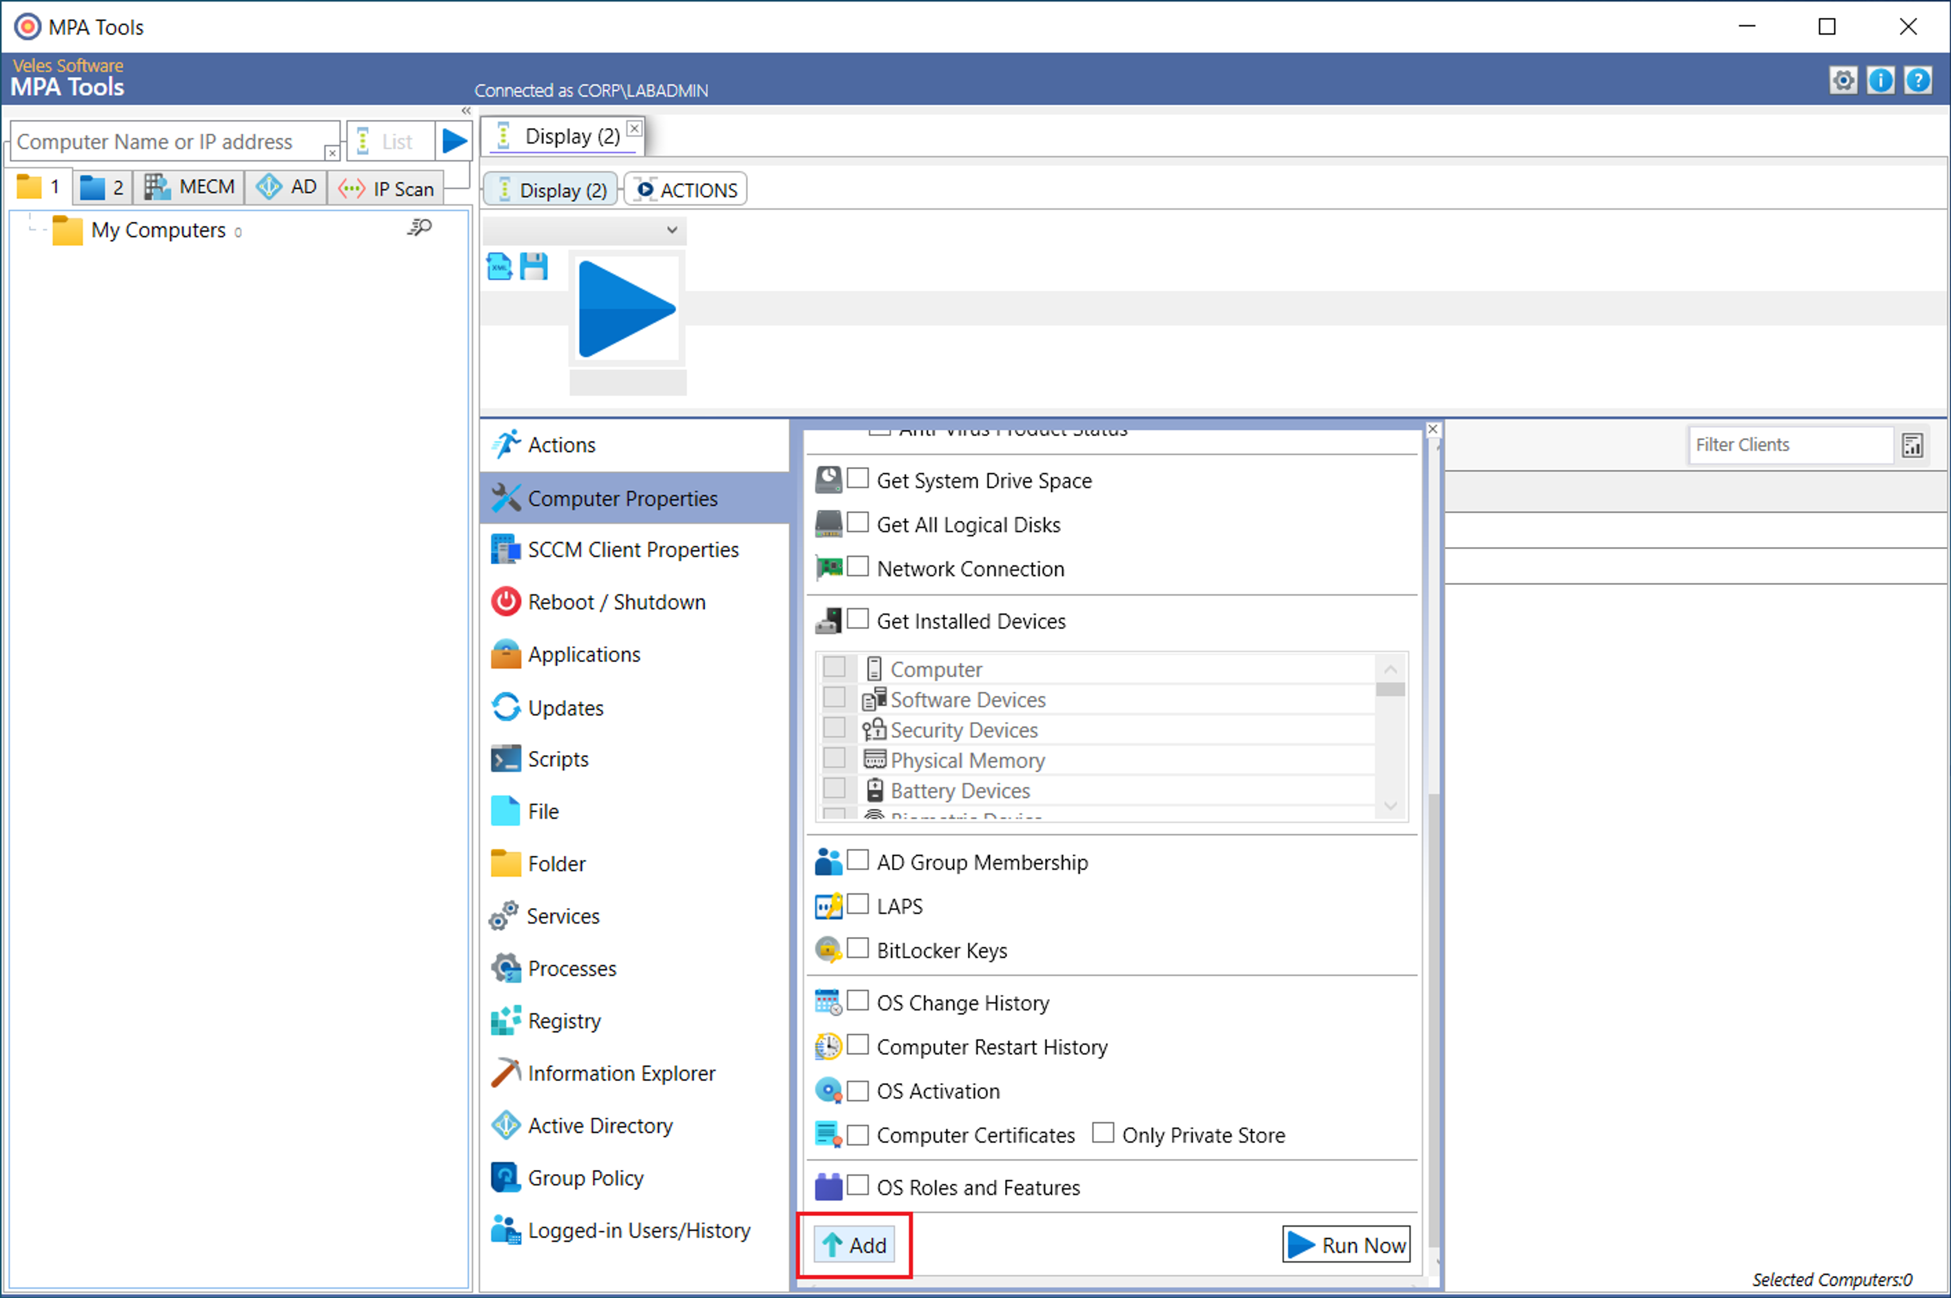Viewport: 1951px width, 1298px height.
Task: Open Scripts category
Action: tap(634, 759)
